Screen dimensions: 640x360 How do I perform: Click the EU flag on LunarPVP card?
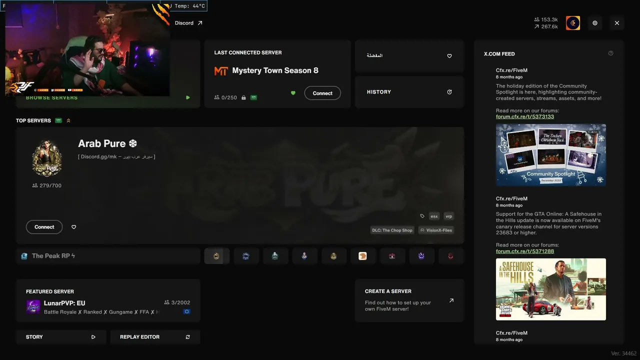[186, 311]
